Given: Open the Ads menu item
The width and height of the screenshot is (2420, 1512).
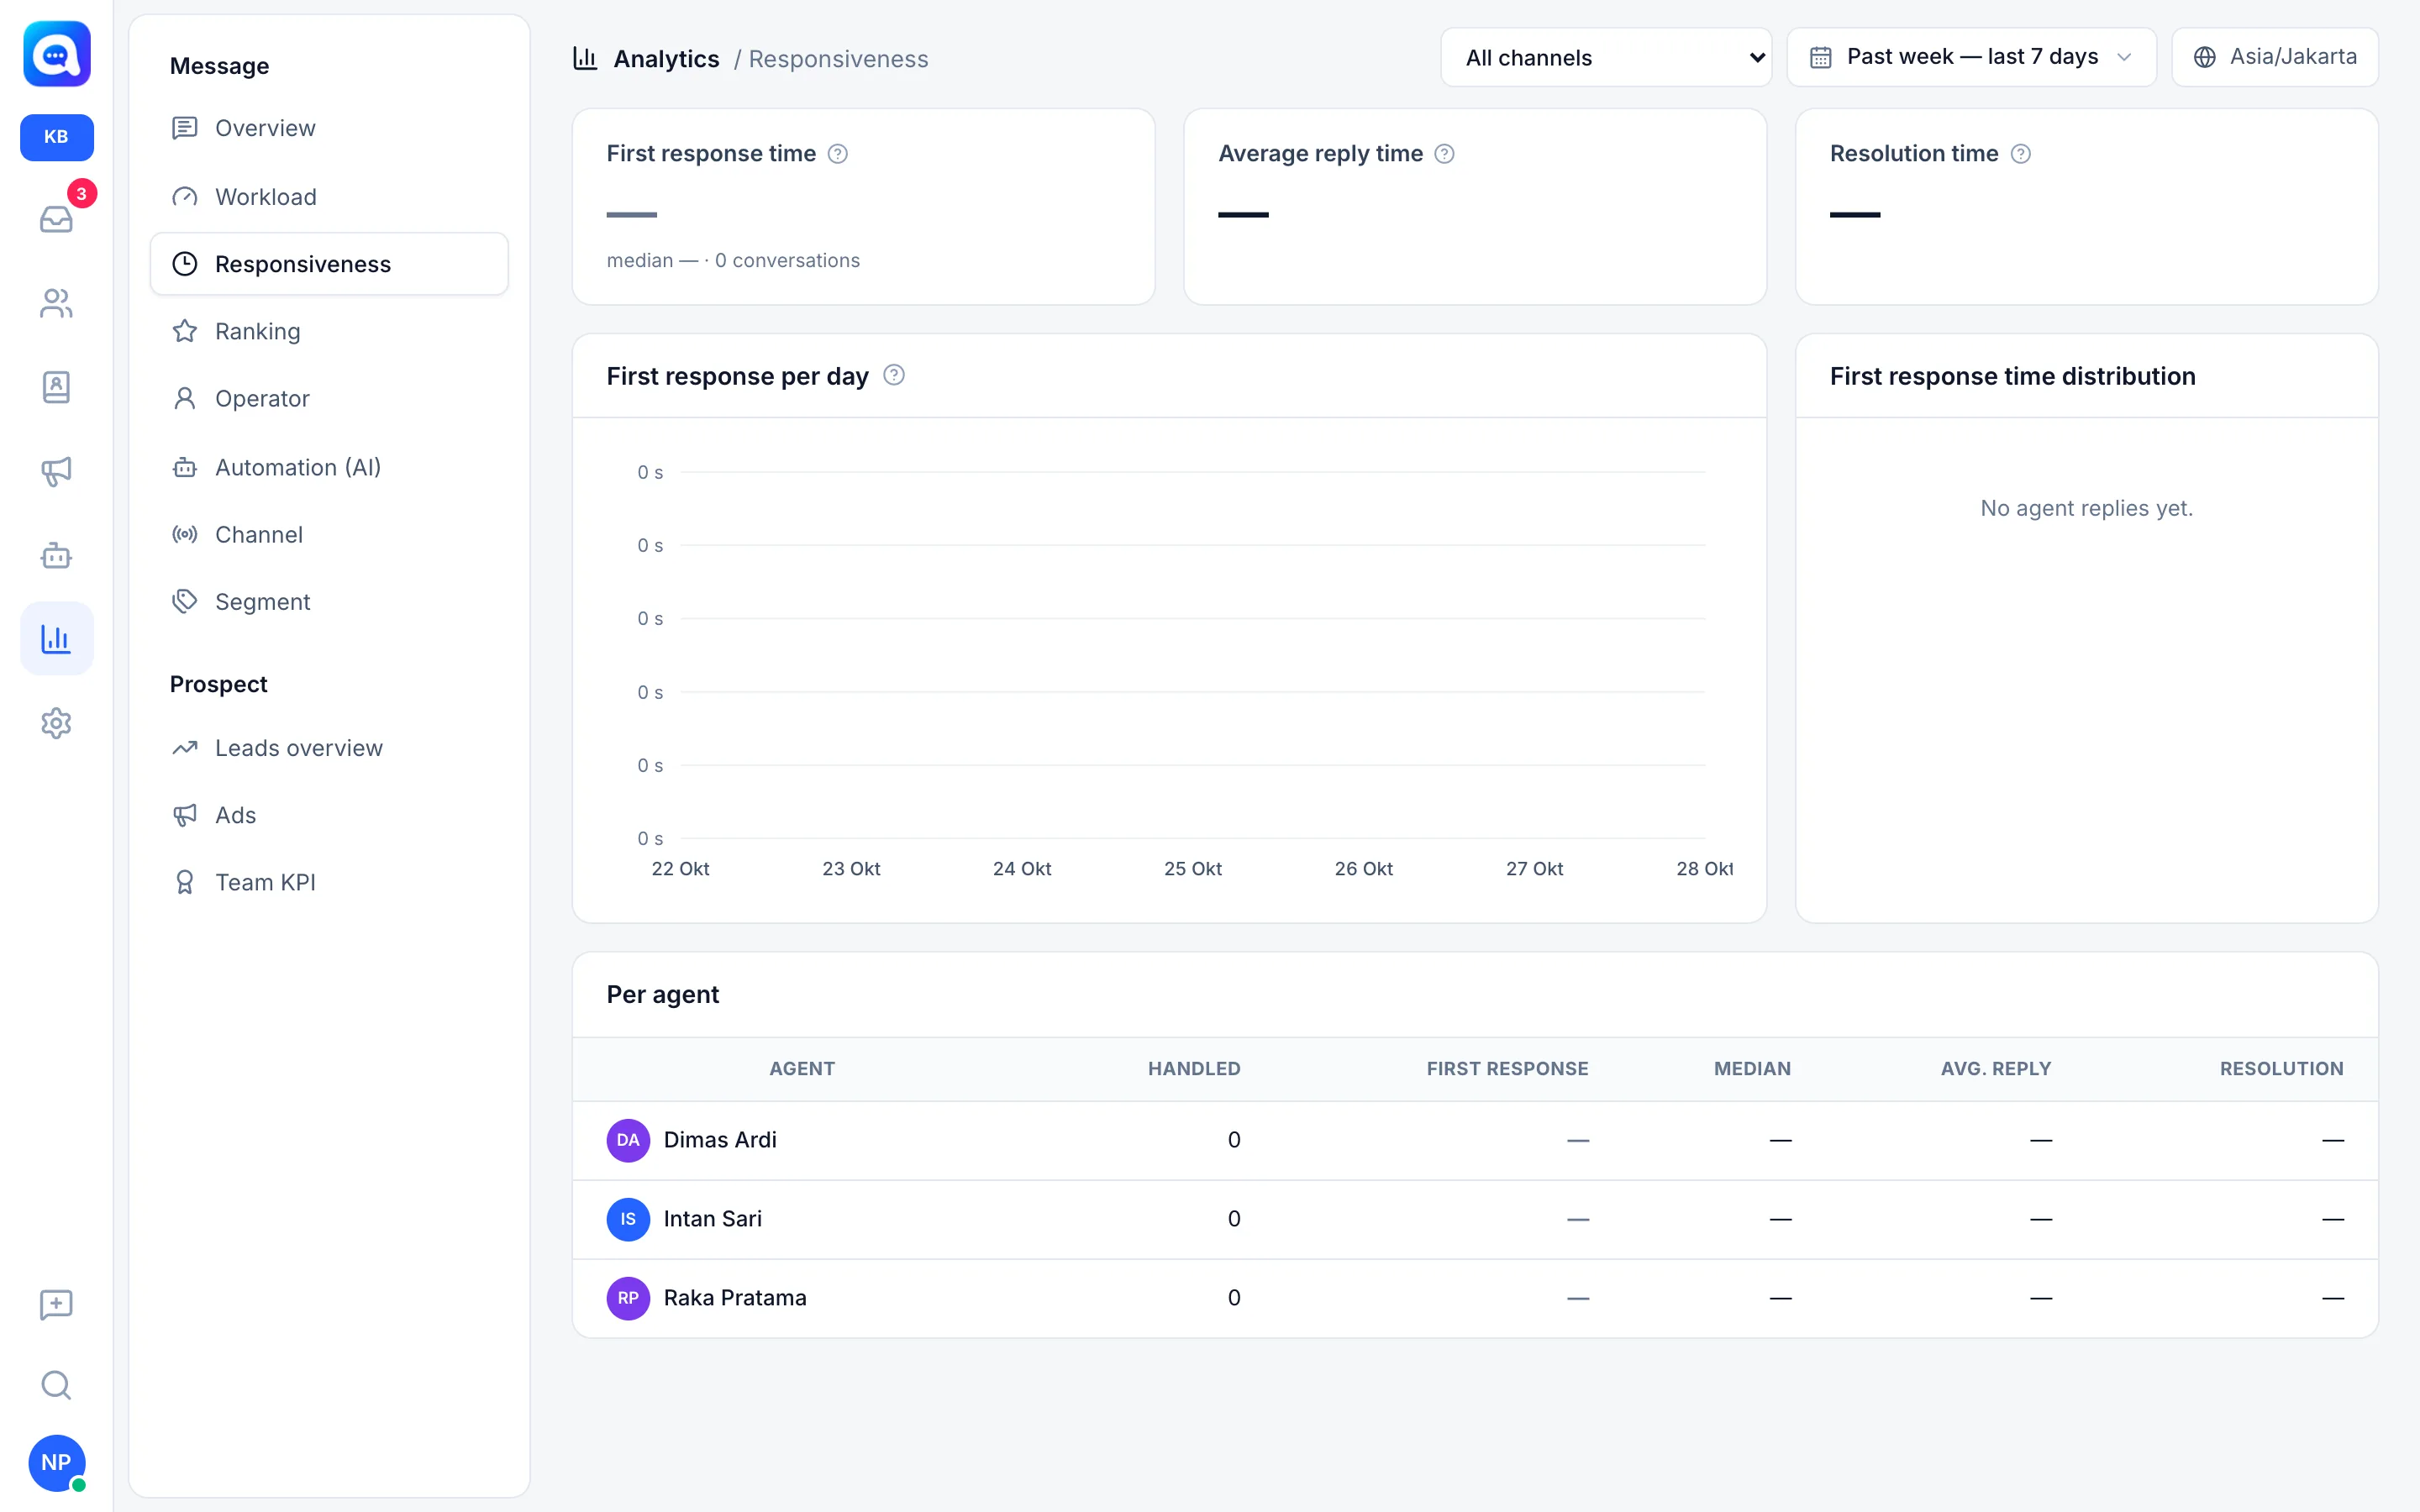Looking at the screenshot, I should pos(329,815).
